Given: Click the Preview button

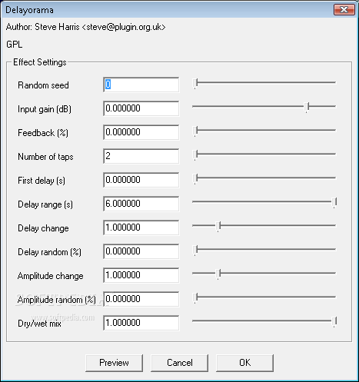Looking at the screenshot, I should (114, 363).
